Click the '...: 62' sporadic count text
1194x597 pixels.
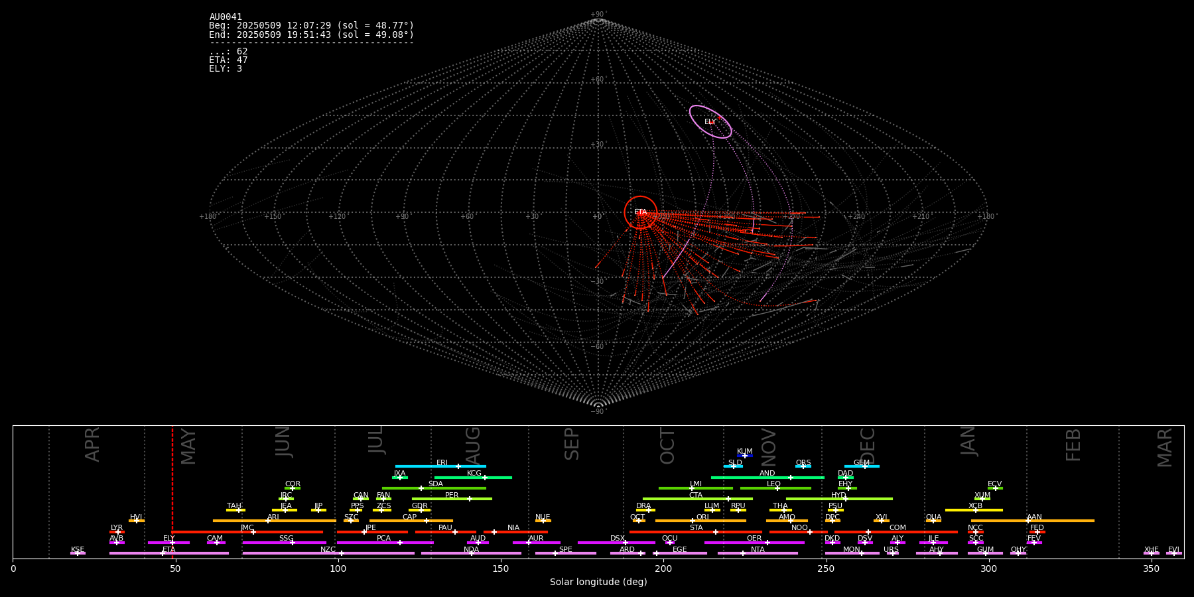pyautogui.click(x=228, y=51)
